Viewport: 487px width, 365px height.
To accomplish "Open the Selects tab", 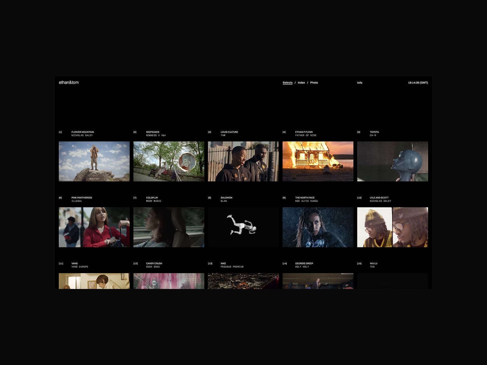I will [287, 82].
